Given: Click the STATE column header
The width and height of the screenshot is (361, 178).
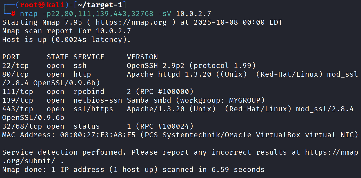Looking at the screenshot, I should 58,57.
